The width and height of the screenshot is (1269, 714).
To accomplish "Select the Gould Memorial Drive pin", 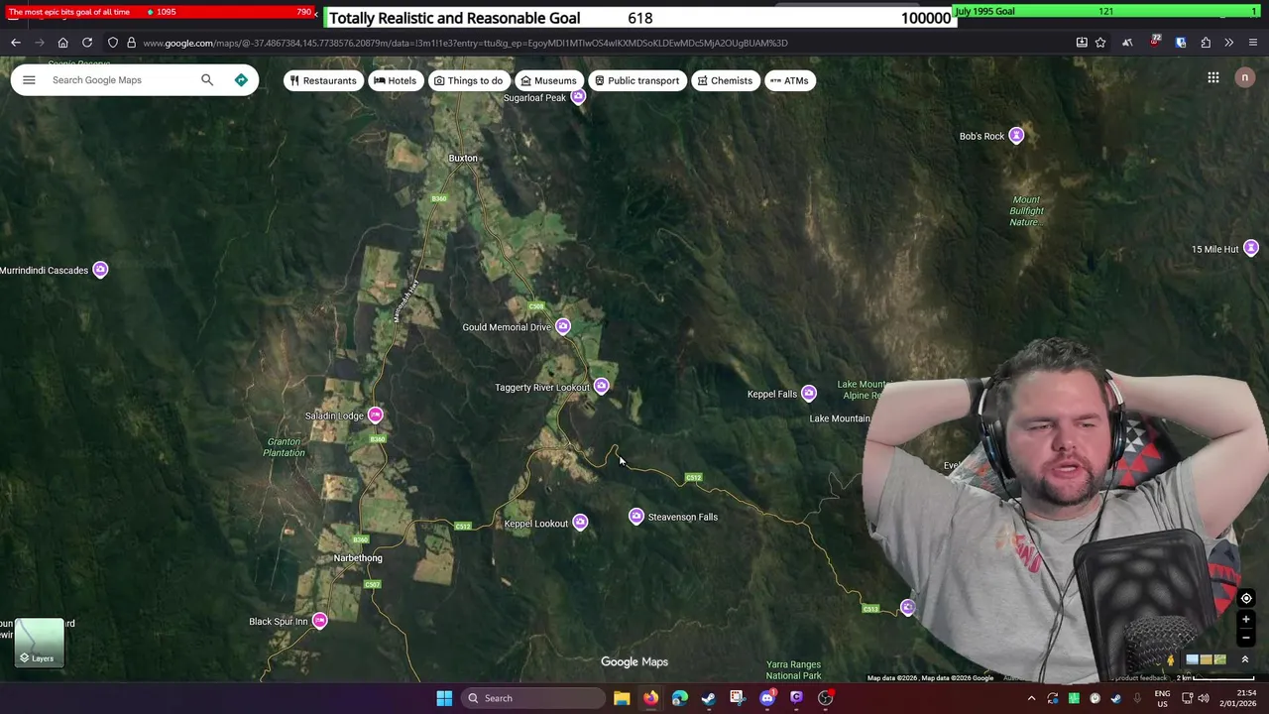I will point(563,327).
